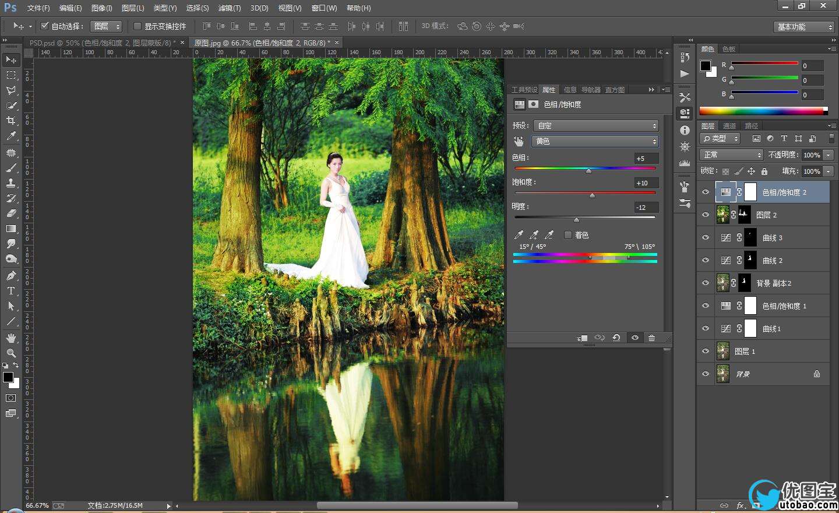This screenshot has width=839, height=513.
Task: Switch to the 通道 channels tab
Action: point(729,126)
